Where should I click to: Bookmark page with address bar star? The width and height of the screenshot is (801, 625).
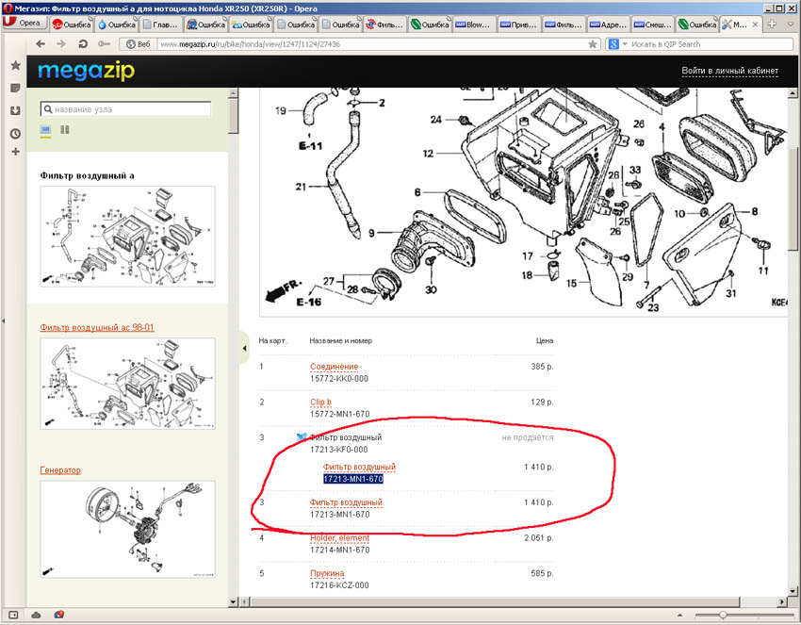tap(592, 43)
